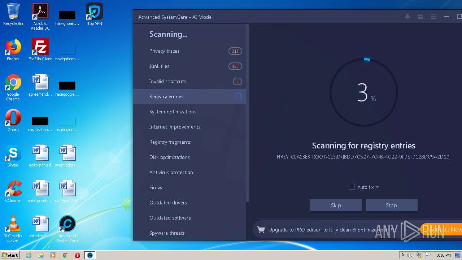Open FileZilla Client shortcut

[40, 50]
